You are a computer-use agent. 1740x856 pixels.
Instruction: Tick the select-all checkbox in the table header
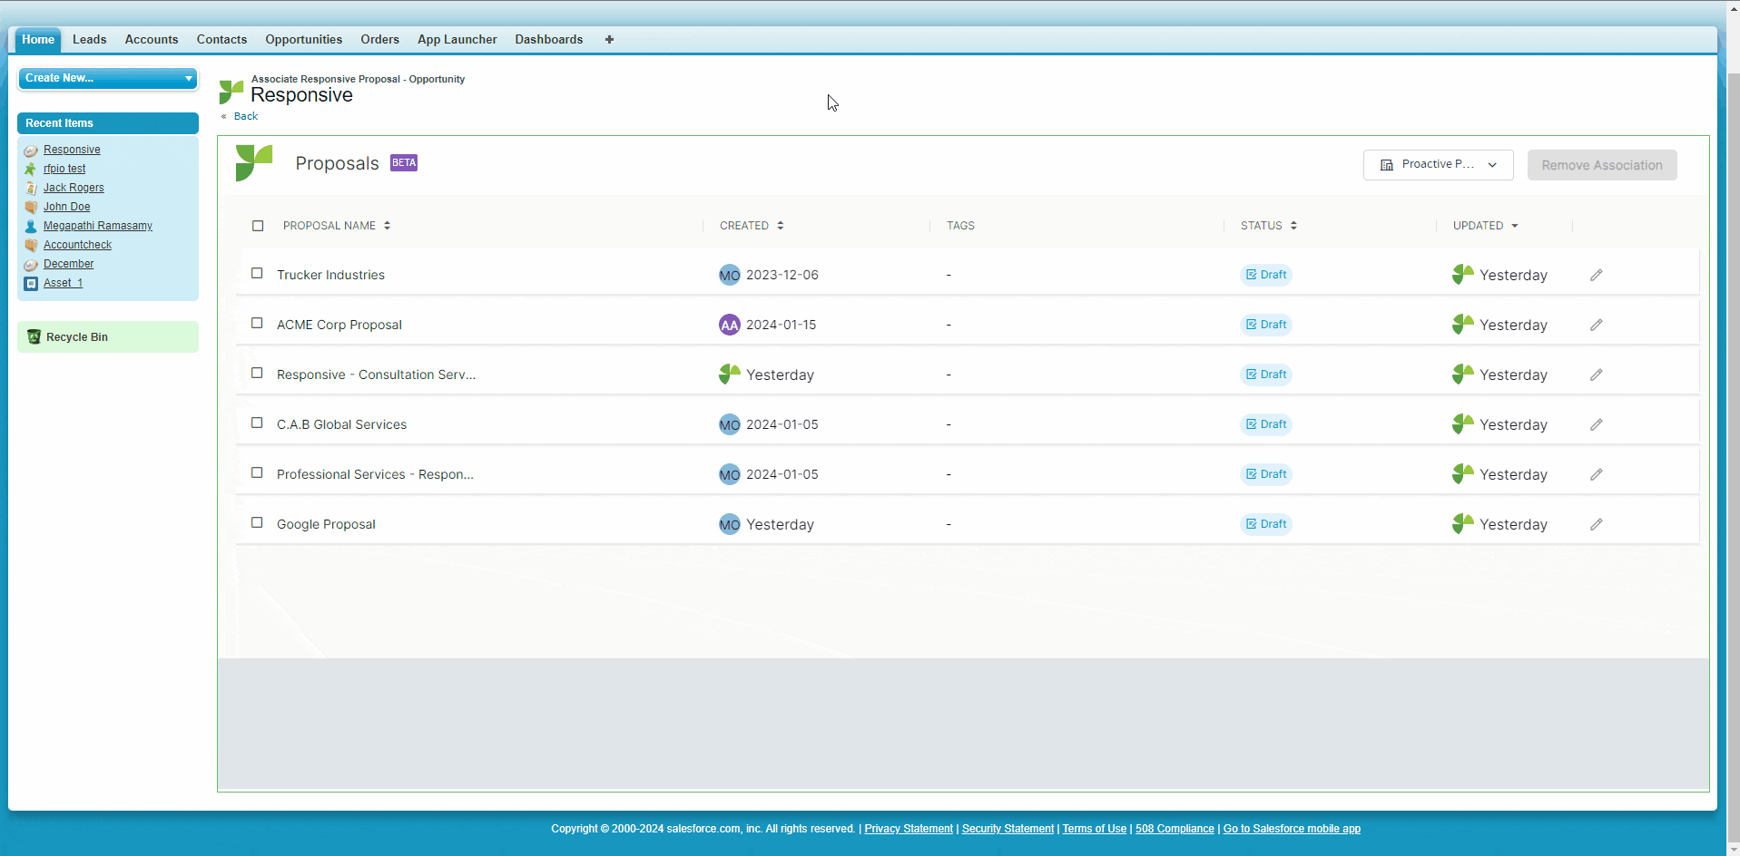258,226
